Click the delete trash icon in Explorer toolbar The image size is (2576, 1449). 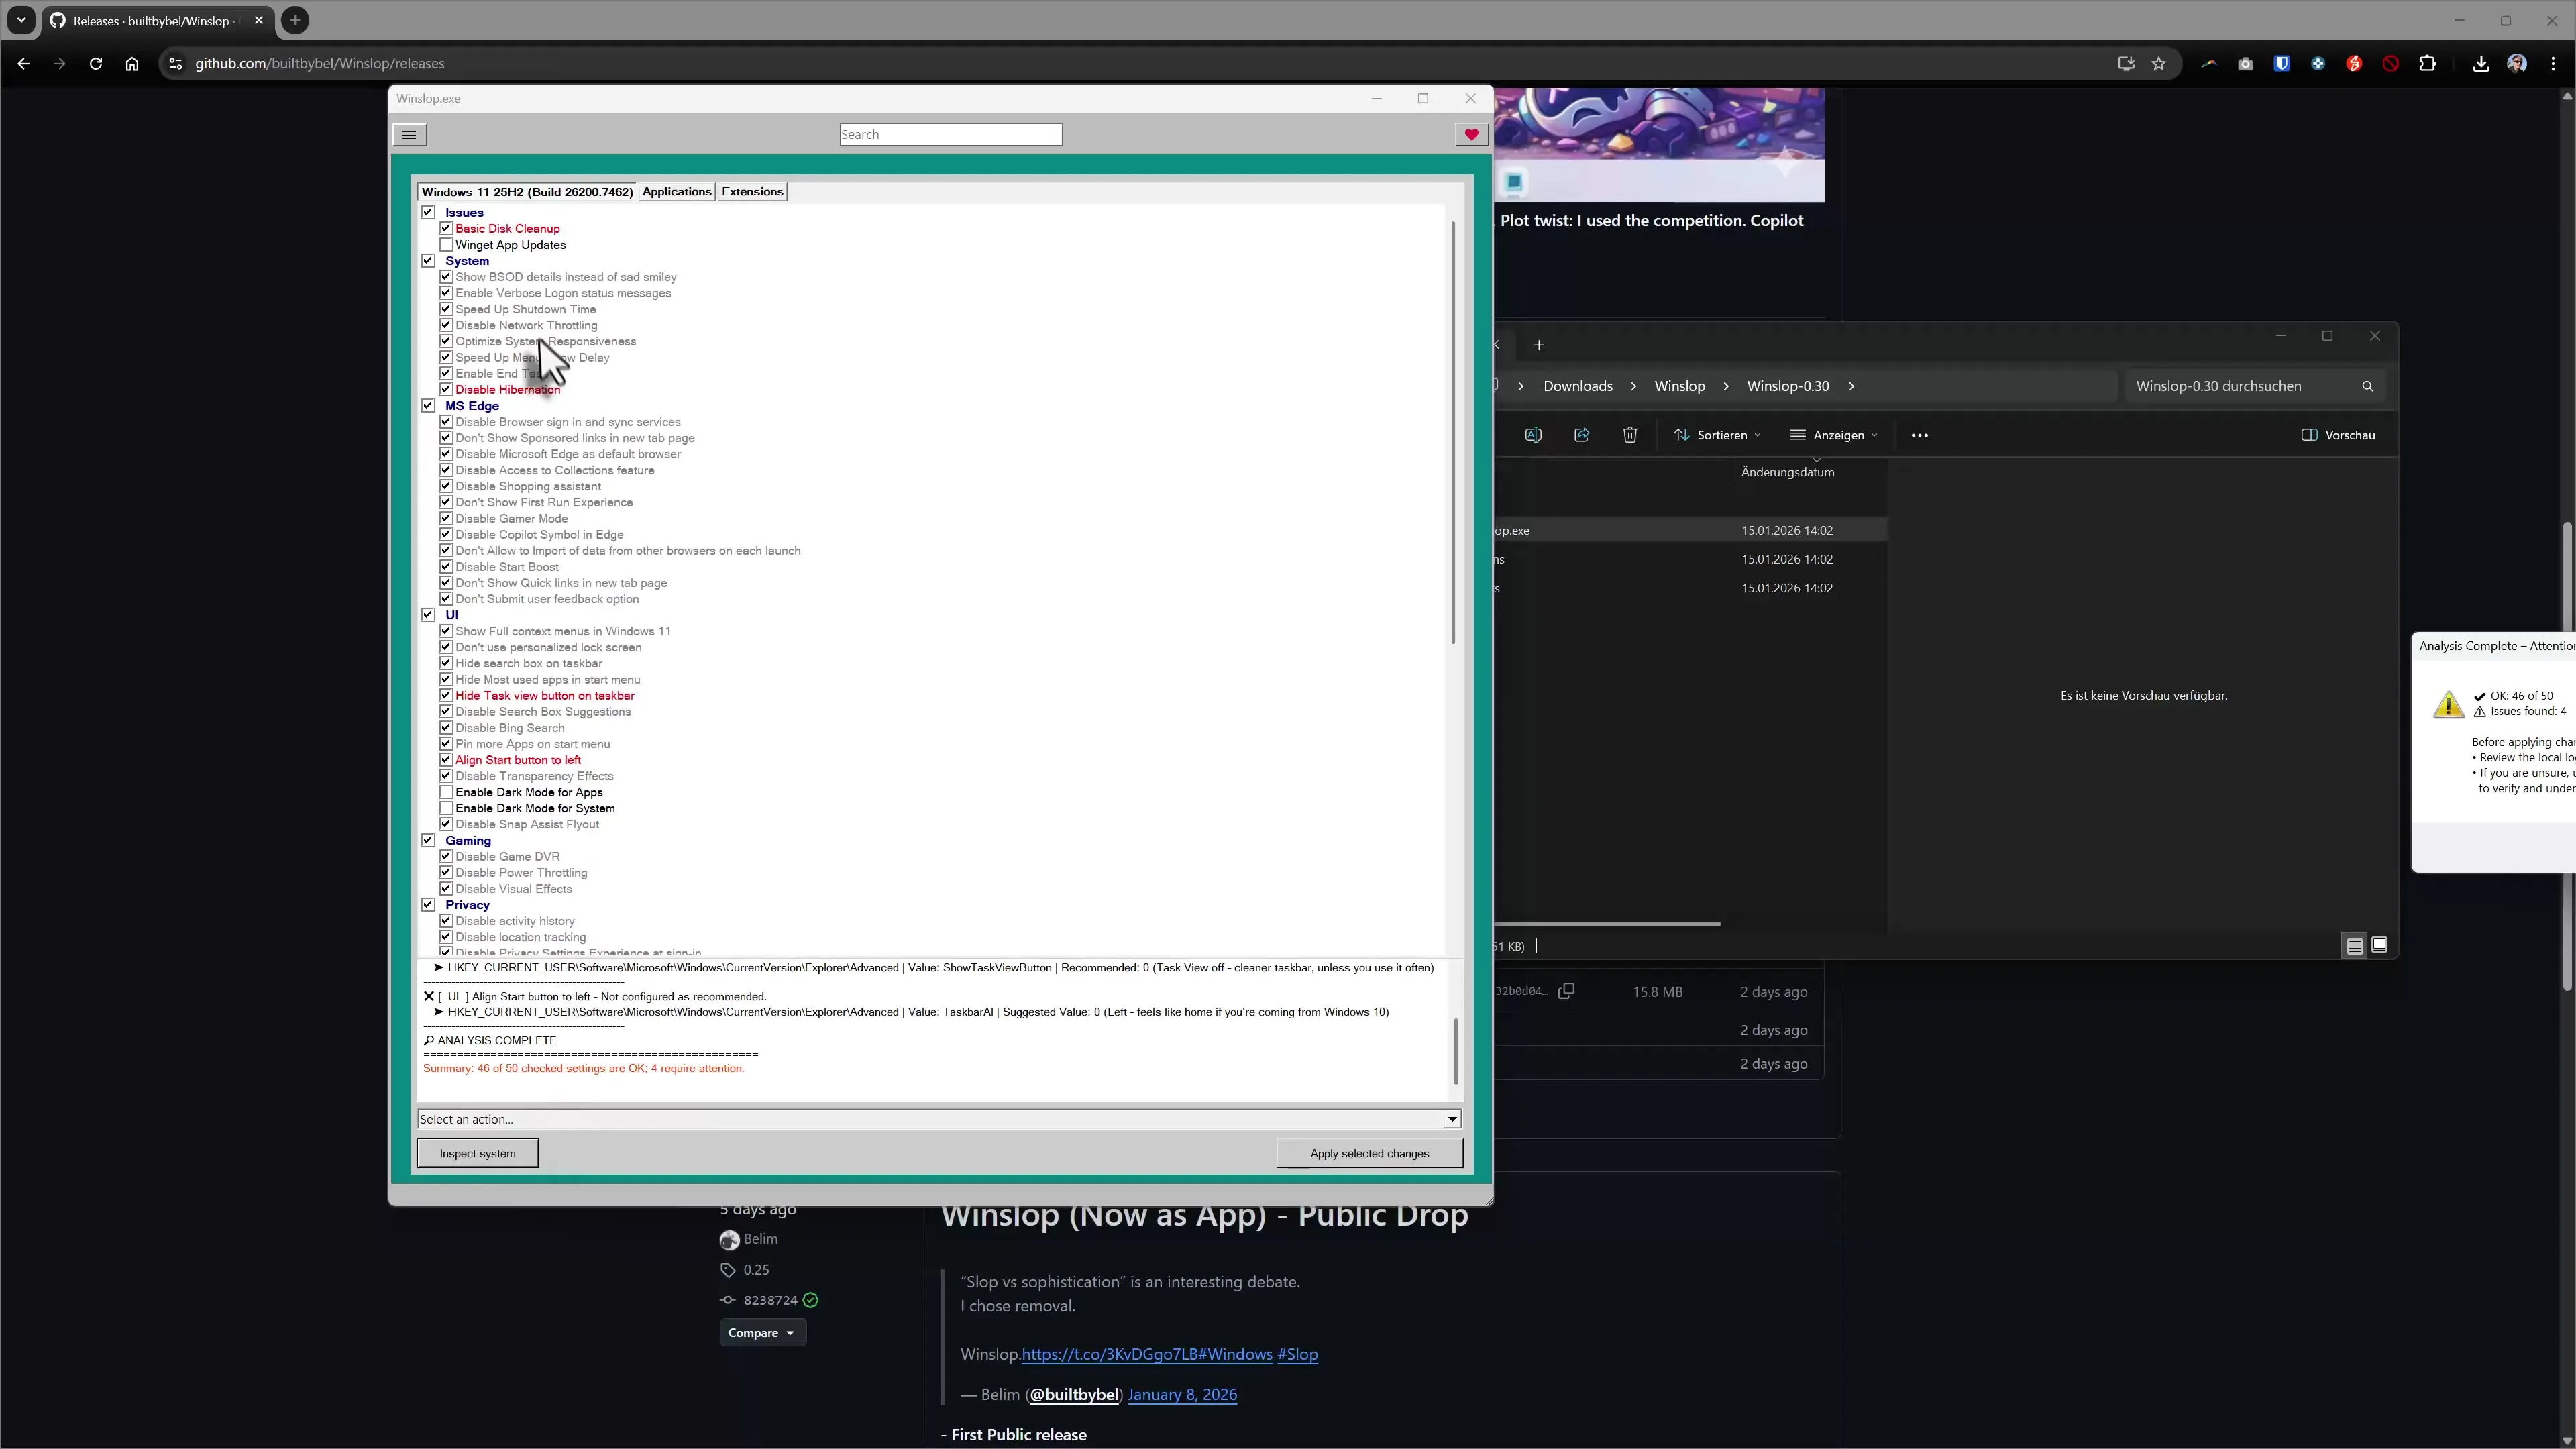tap(1629, 435)
